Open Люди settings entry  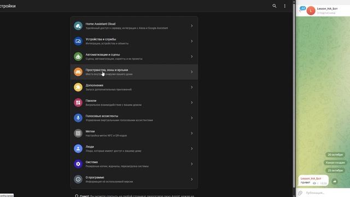click(134, 149)
